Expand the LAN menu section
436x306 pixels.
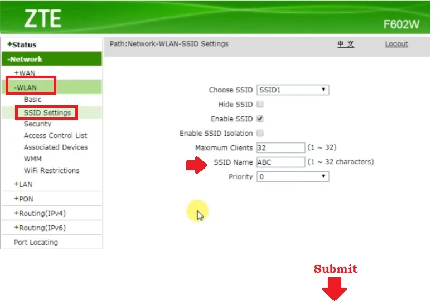coord(23,184)
